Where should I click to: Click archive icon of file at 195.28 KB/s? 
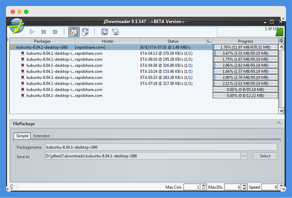coord(23,59)
